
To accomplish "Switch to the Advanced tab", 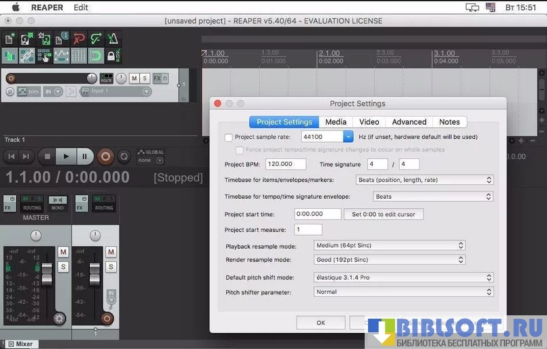I will click(409, 122).
